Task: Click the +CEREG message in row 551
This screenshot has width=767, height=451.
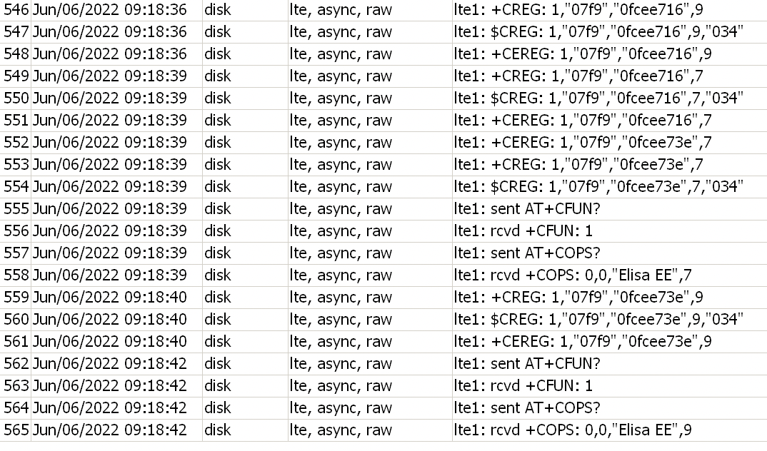Action: 583,121
